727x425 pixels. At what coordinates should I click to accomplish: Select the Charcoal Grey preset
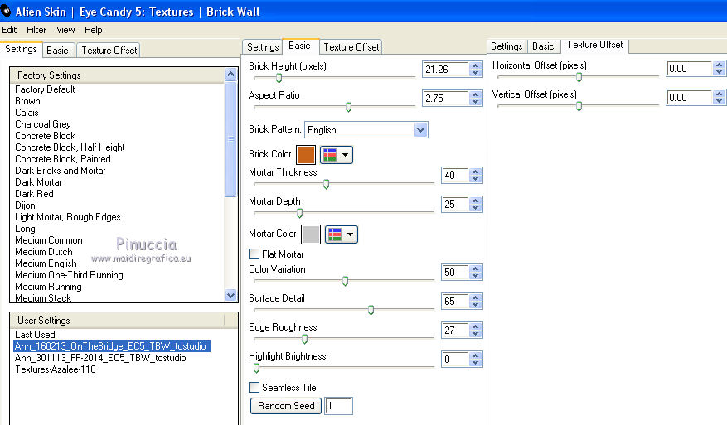pos(42,124)
